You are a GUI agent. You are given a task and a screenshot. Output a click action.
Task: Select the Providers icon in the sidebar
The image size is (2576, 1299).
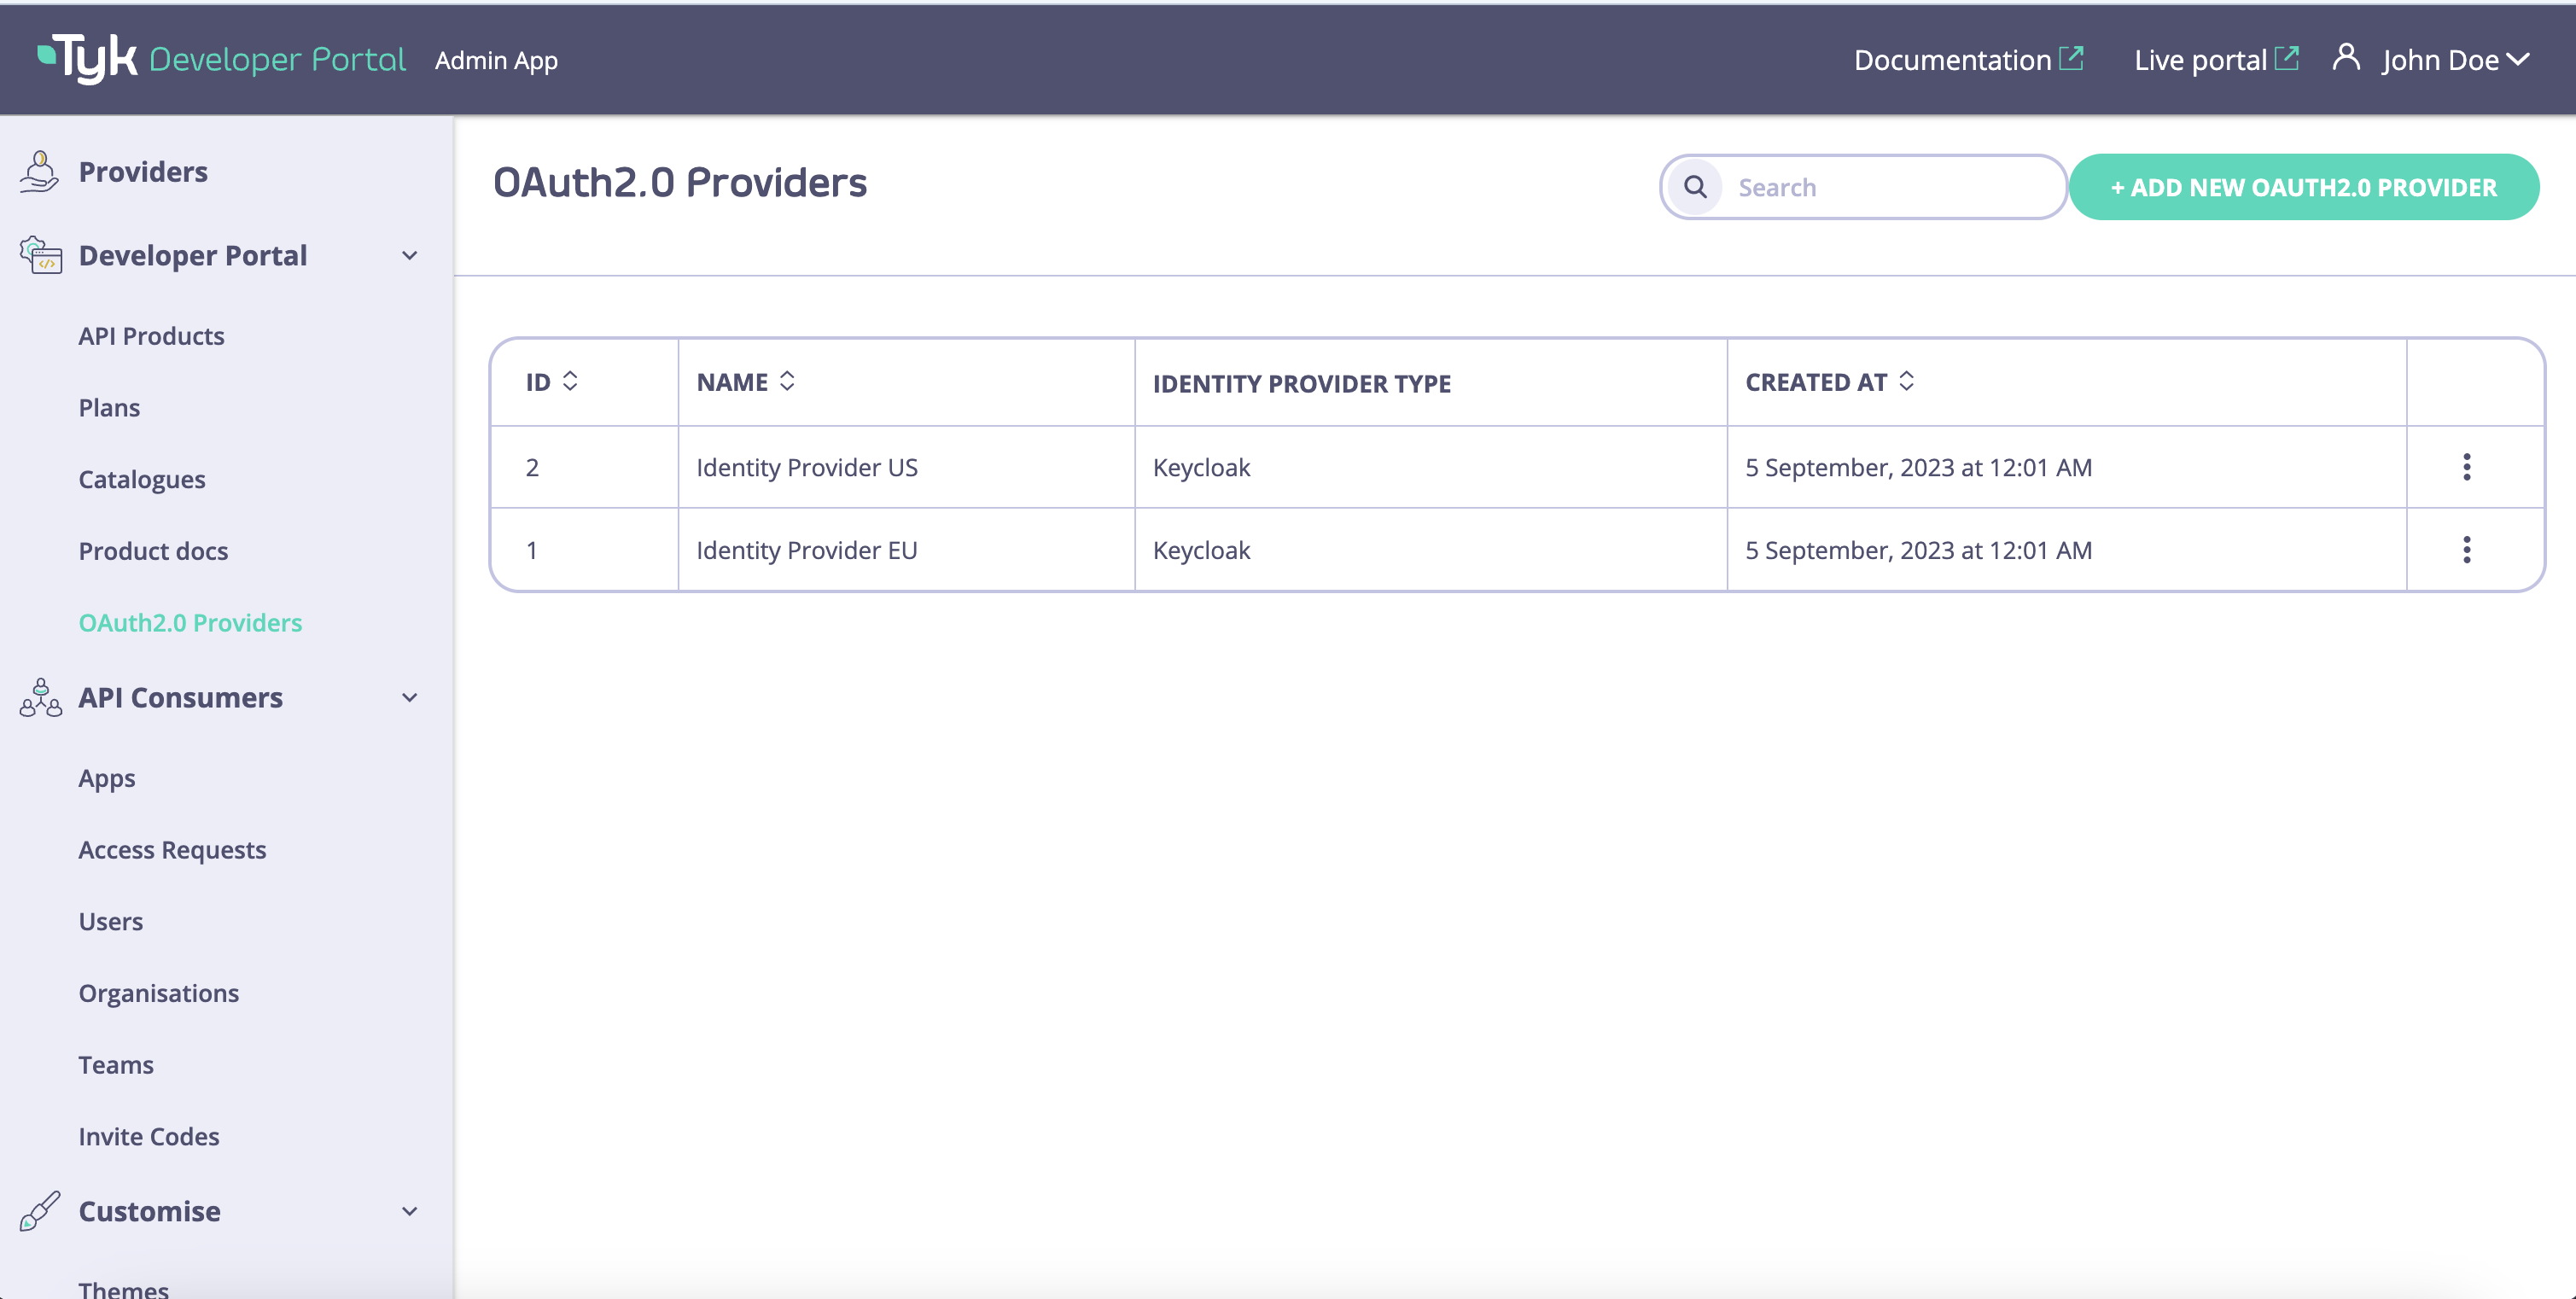(38, 170)
